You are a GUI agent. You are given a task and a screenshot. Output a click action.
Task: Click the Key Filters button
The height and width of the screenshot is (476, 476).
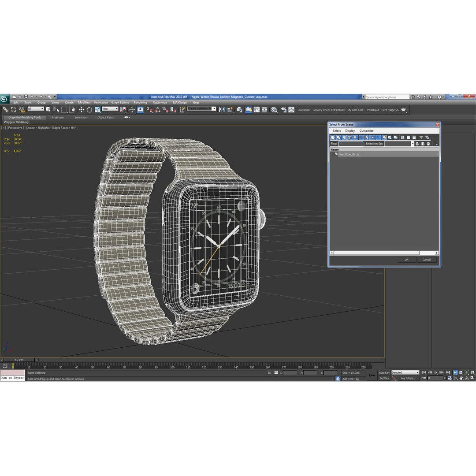(x=408, y=378)
